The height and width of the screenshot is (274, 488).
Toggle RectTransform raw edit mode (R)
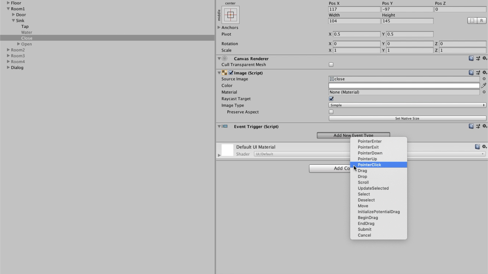tap(482, 21)
